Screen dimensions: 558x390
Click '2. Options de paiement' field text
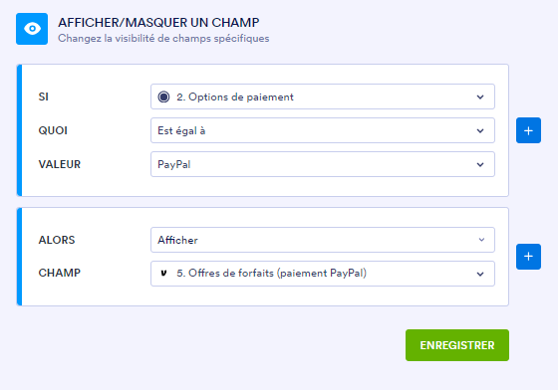coord(235,97)
